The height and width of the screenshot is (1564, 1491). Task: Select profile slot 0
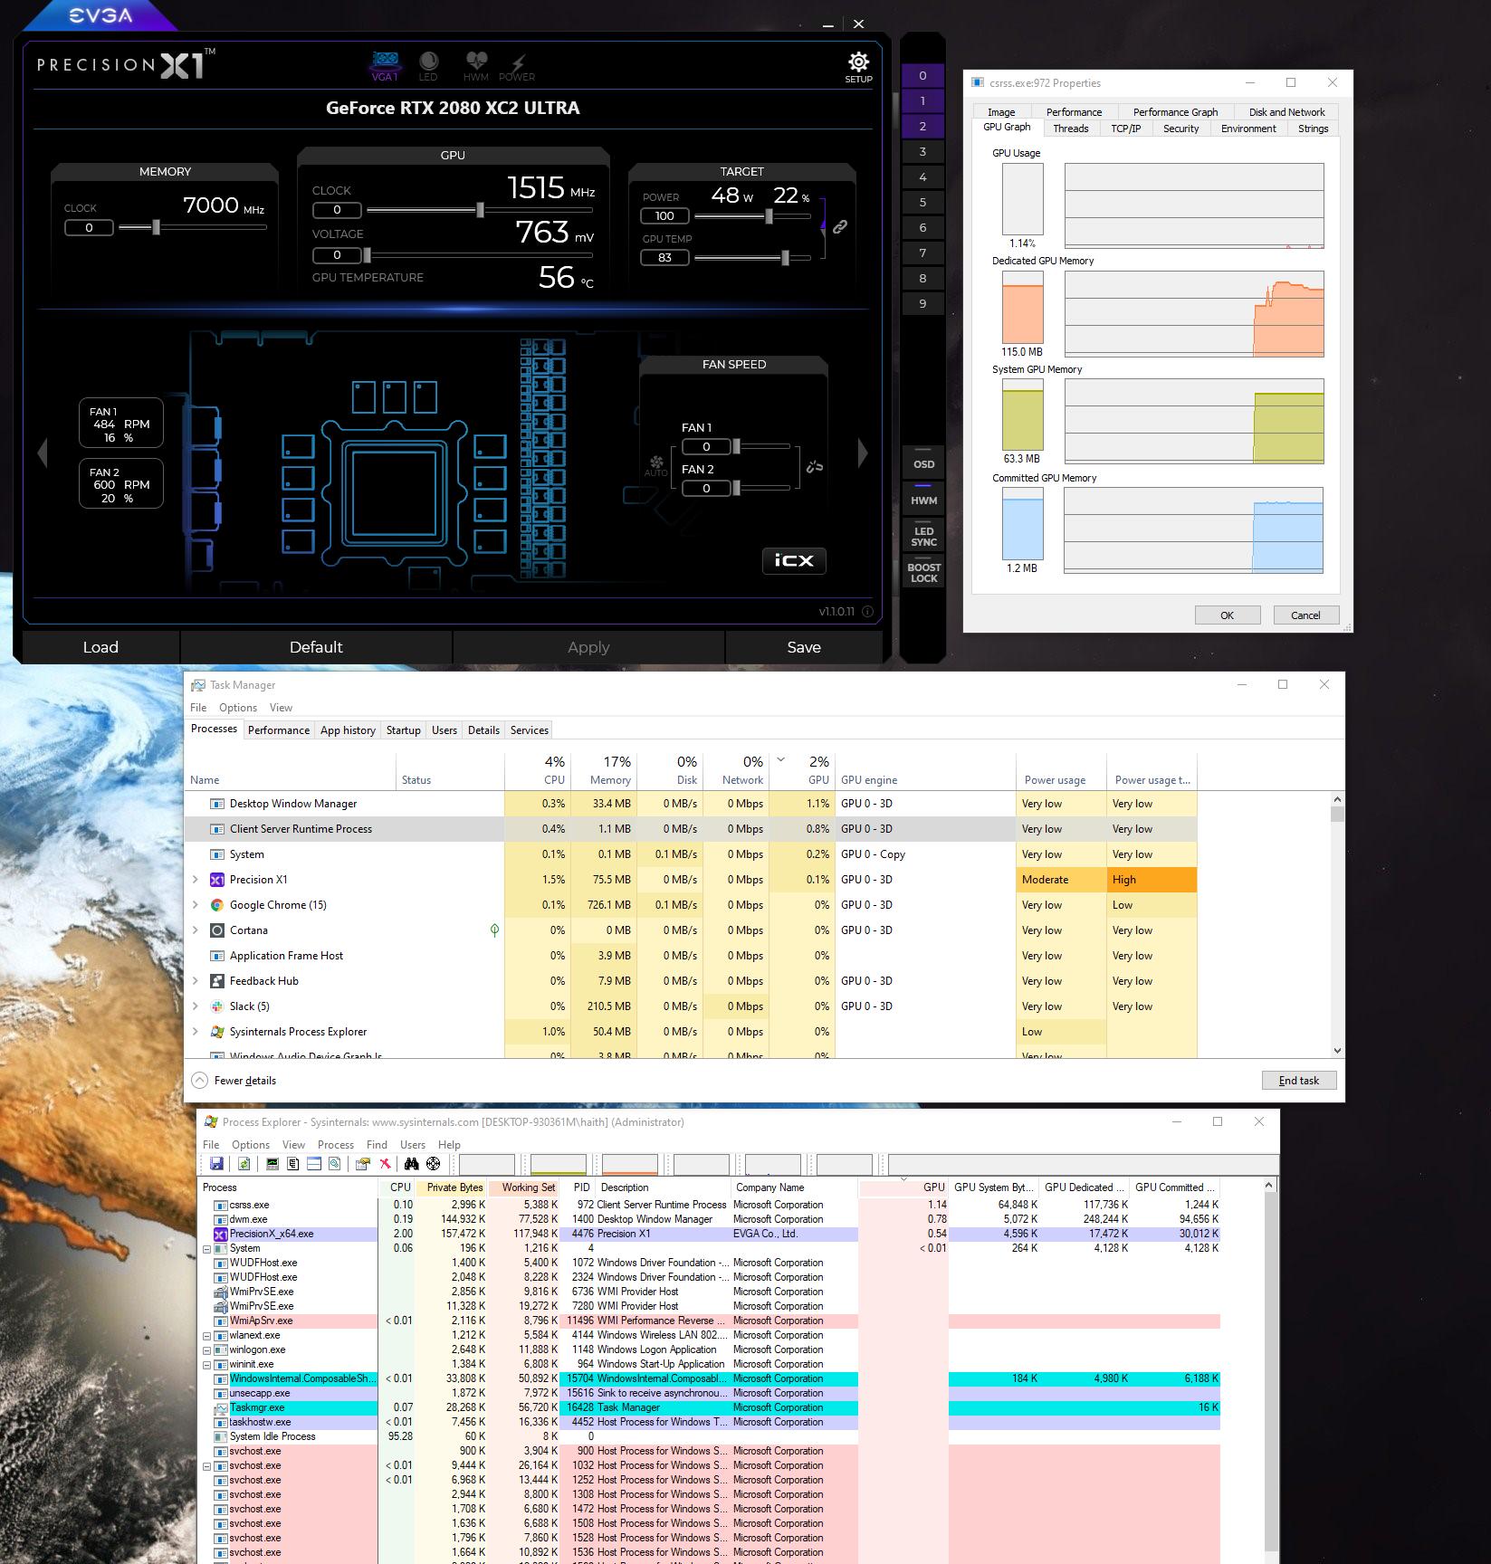click(x=922, y=76)
